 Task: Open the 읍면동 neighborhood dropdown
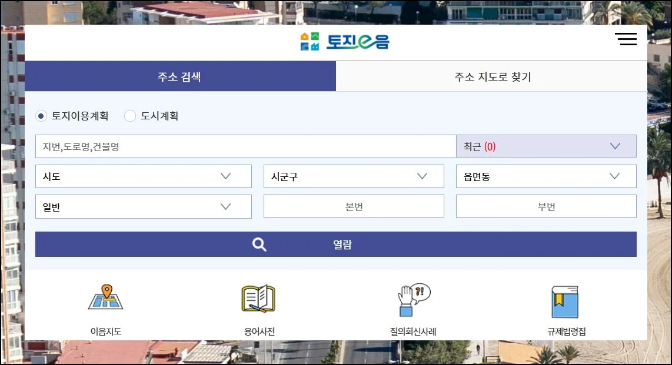(545, 176)
